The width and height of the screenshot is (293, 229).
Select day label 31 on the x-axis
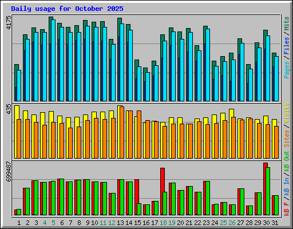275,223
